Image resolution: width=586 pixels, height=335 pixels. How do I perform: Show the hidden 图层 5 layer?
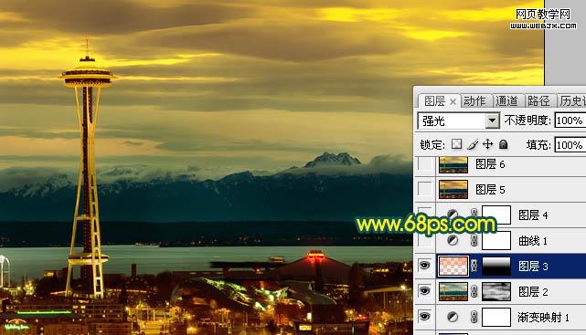(x=425, y=189)
